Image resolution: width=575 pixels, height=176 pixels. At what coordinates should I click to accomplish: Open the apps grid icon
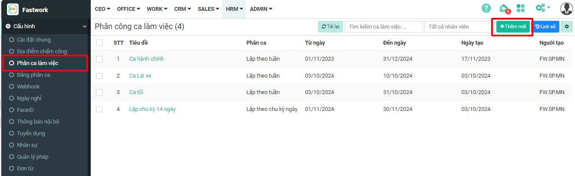click(521, 8)
